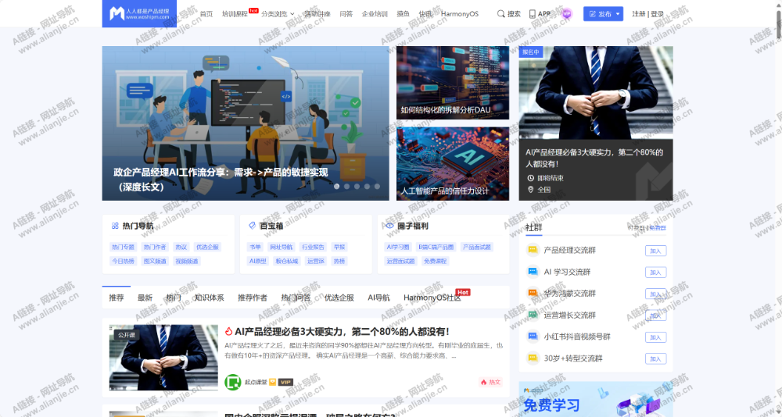Click the location pin by 全国
The image size is (782, 417).
coord(531,189)
